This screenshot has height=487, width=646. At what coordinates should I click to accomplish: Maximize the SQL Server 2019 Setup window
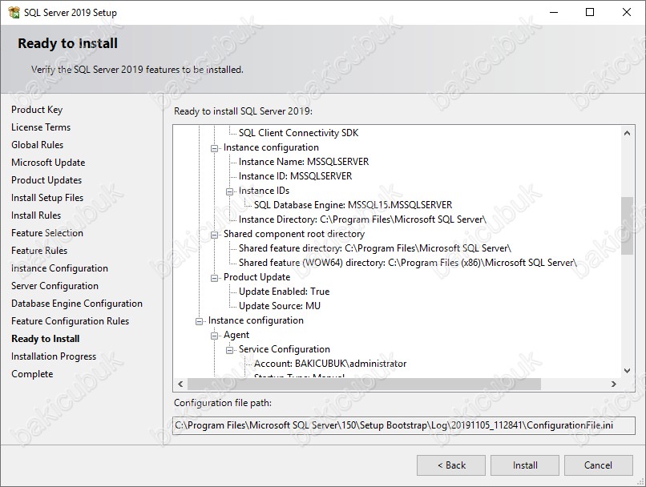(590, 12)
